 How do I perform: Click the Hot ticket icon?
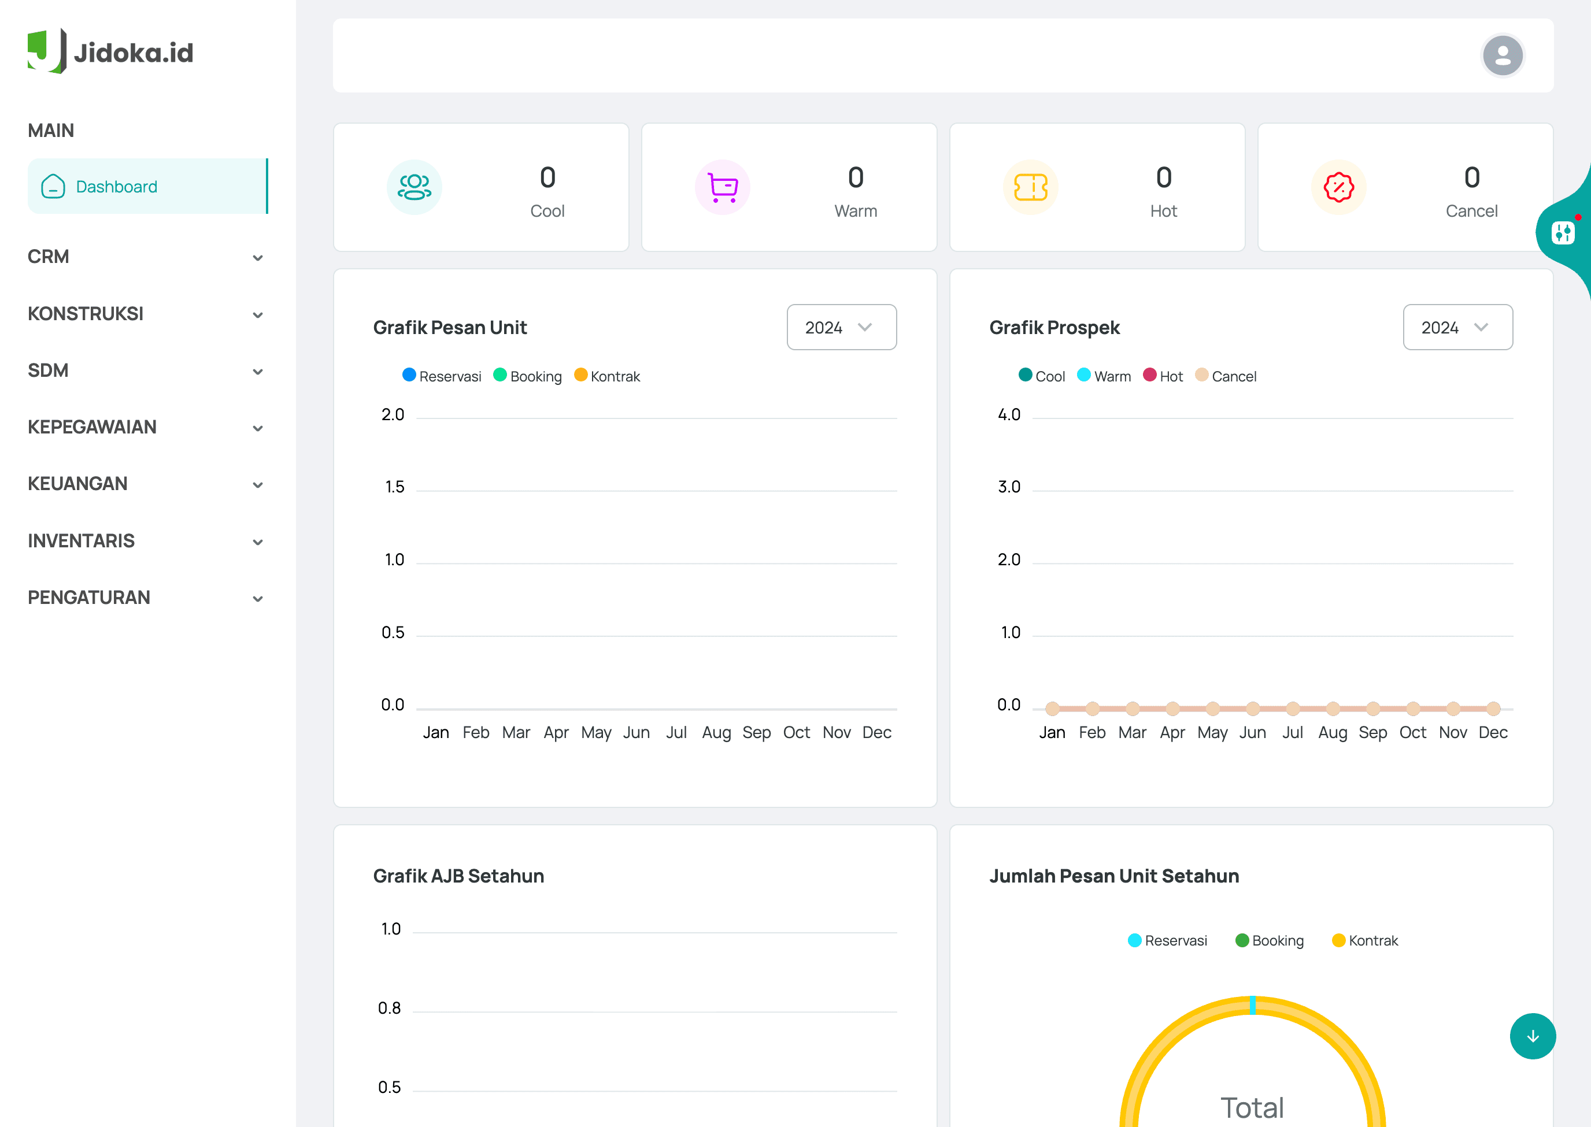[1031, 187]
